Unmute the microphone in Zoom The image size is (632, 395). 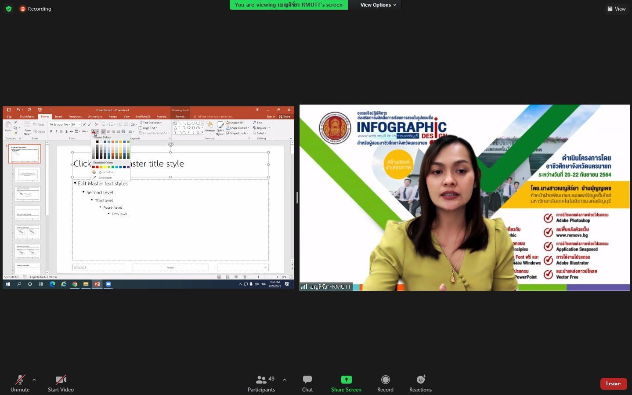[20, 383]
